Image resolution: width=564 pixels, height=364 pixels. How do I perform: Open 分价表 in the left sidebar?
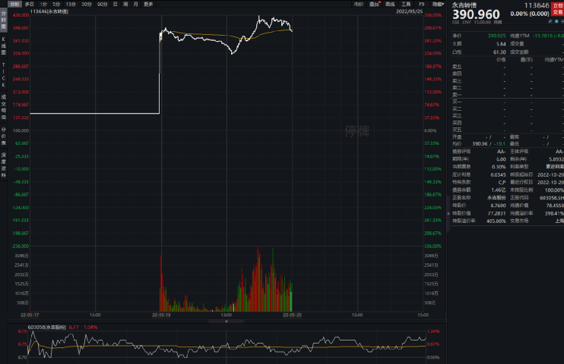(4, 134)
